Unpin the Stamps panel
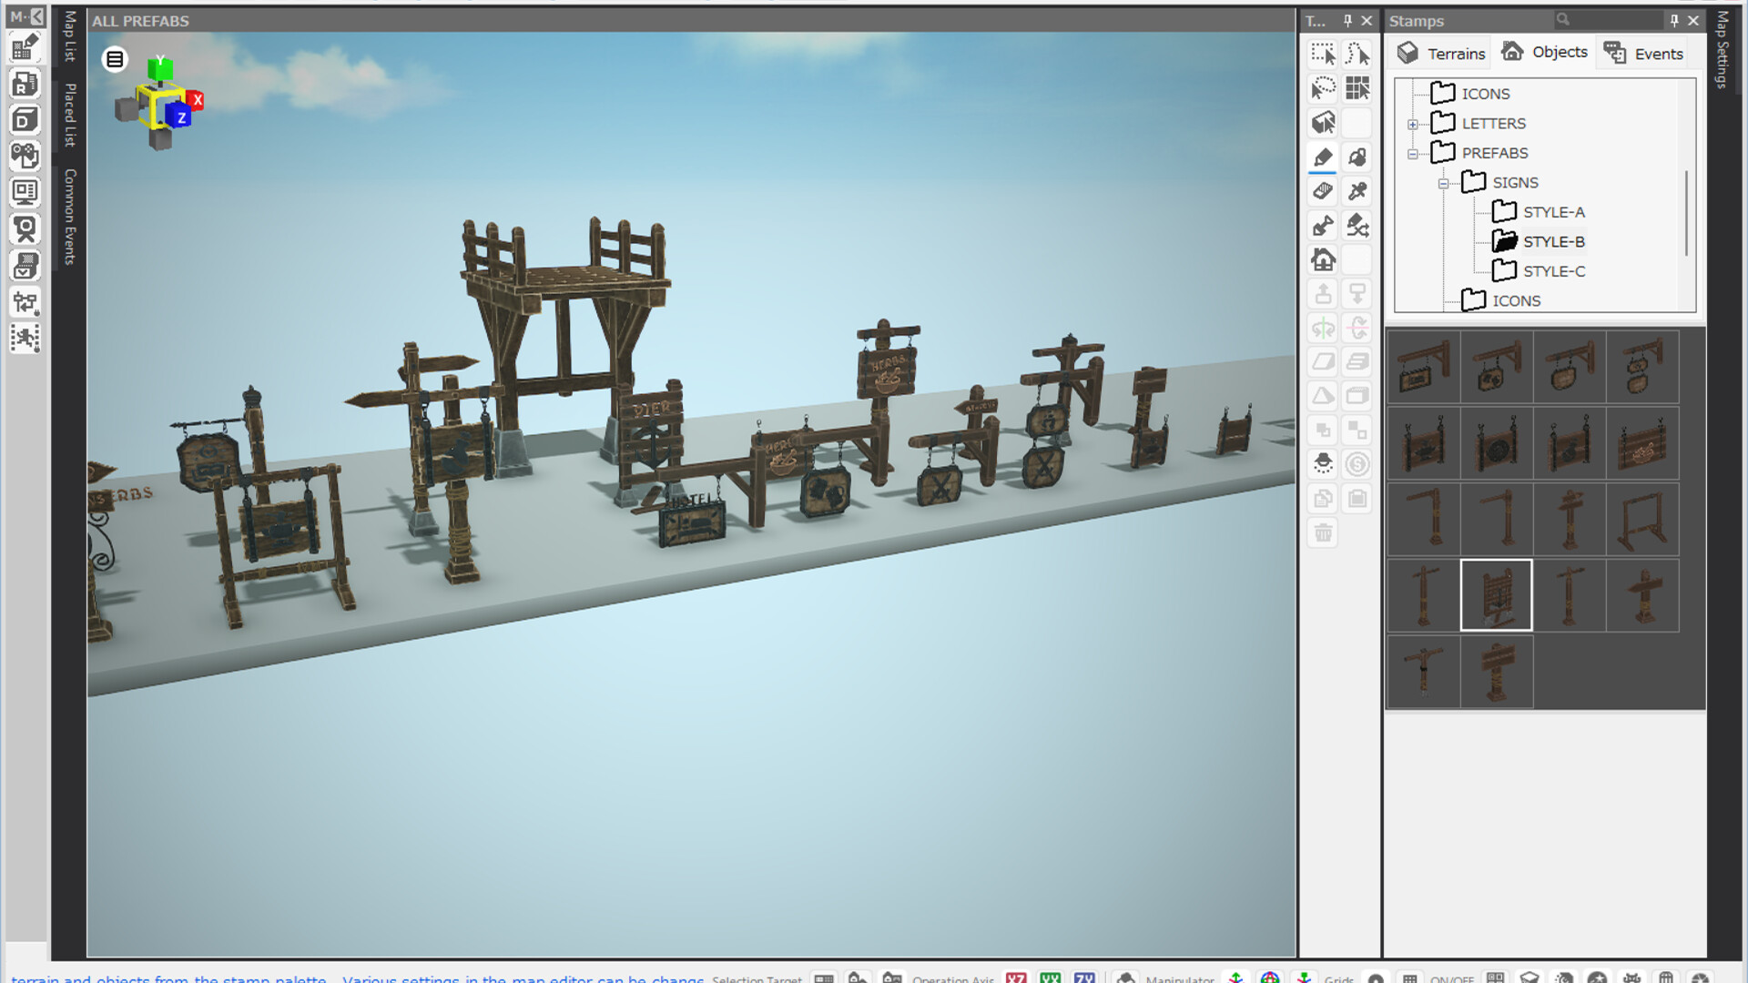Screen dimensions: 1748x983 [1673, 20]
